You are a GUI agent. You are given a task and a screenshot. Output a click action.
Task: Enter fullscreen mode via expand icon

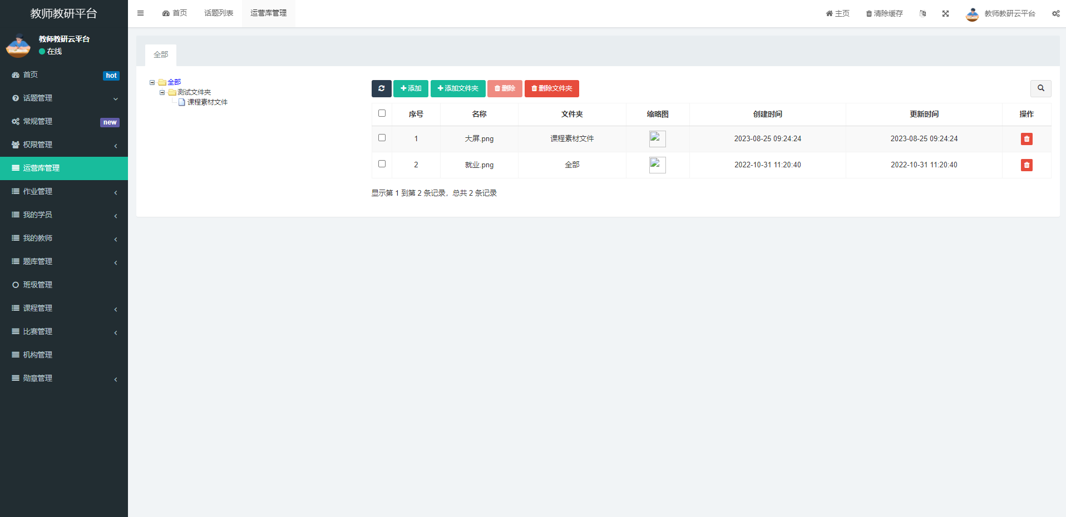tap(945, 13)
